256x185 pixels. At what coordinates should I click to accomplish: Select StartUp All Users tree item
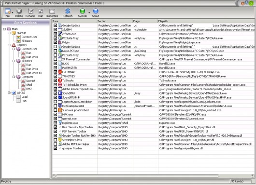pyautogui.click(x=27, y=41)
